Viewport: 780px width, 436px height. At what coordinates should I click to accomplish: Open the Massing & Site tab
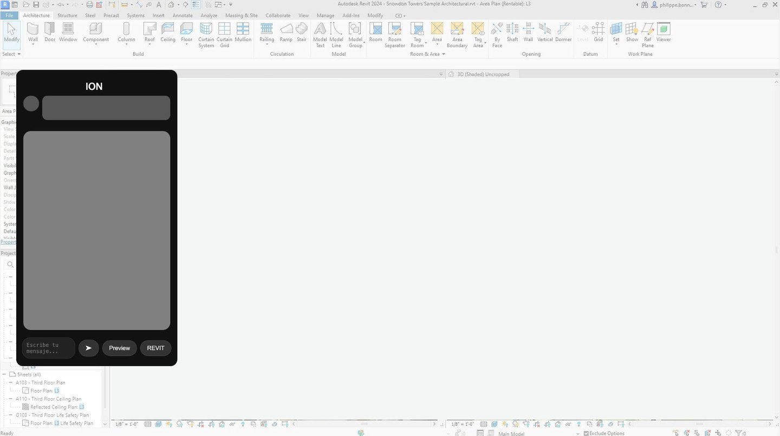[x=242, y=15]
